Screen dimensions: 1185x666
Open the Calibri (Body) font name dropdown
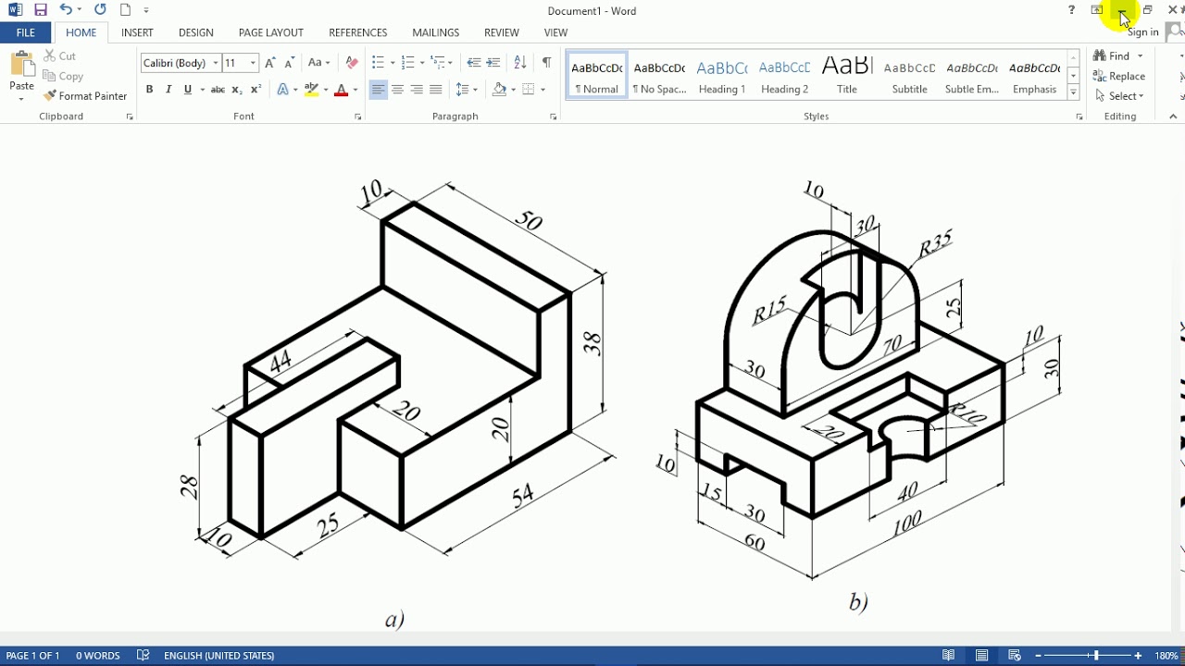pyautogui.click(x=216, y=63)
